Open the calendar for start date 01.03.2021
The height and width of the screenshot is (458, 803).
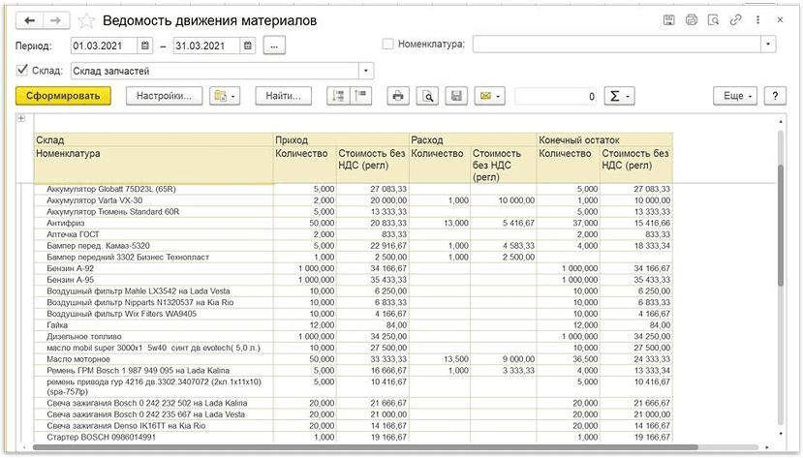tap(145, 46)
